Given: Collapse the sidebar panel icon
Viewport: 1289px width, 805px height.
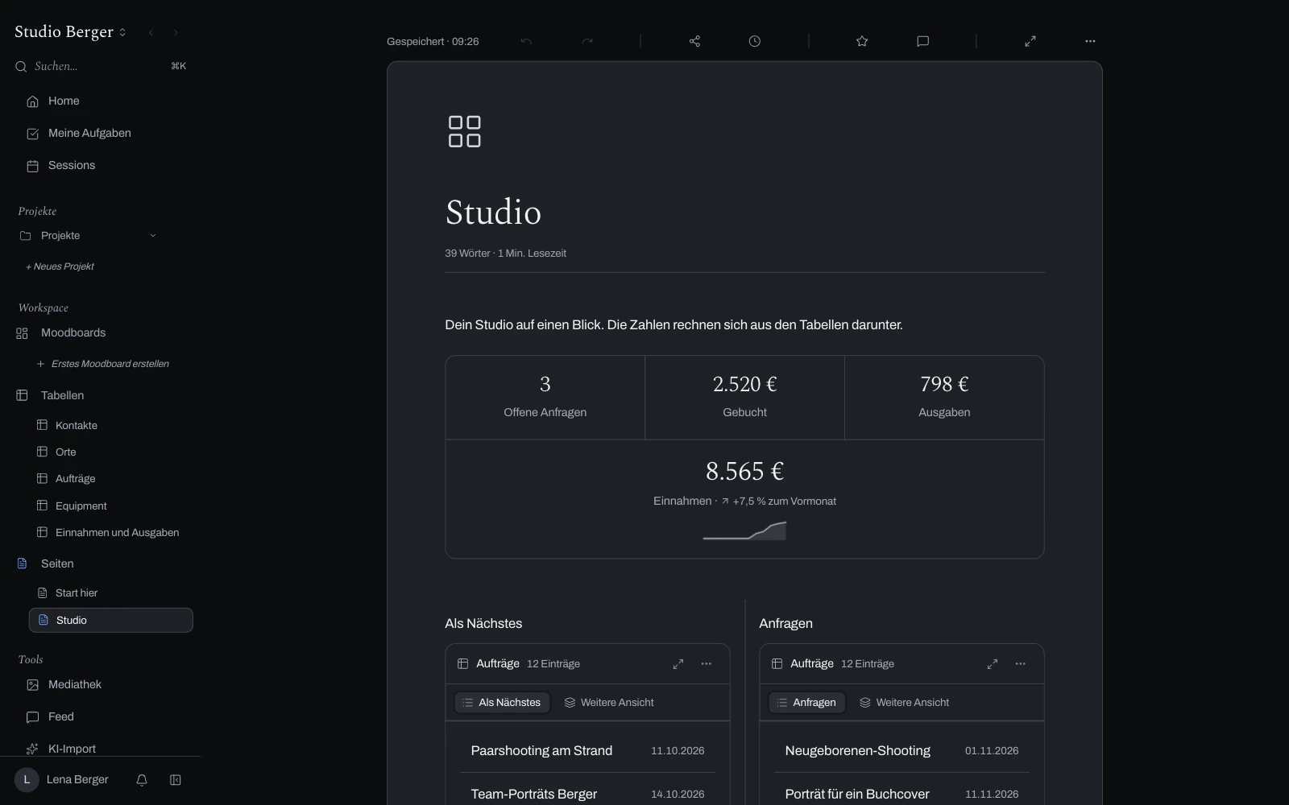Looking at the screenshot, I should point(176,780).
